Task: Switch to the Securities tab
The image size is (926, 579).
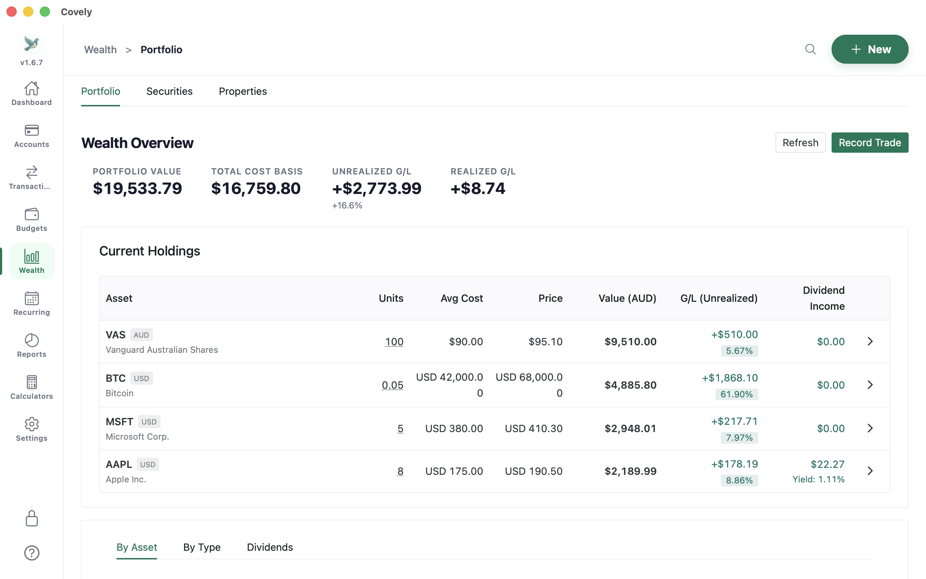Action: [x=169, y=92]
